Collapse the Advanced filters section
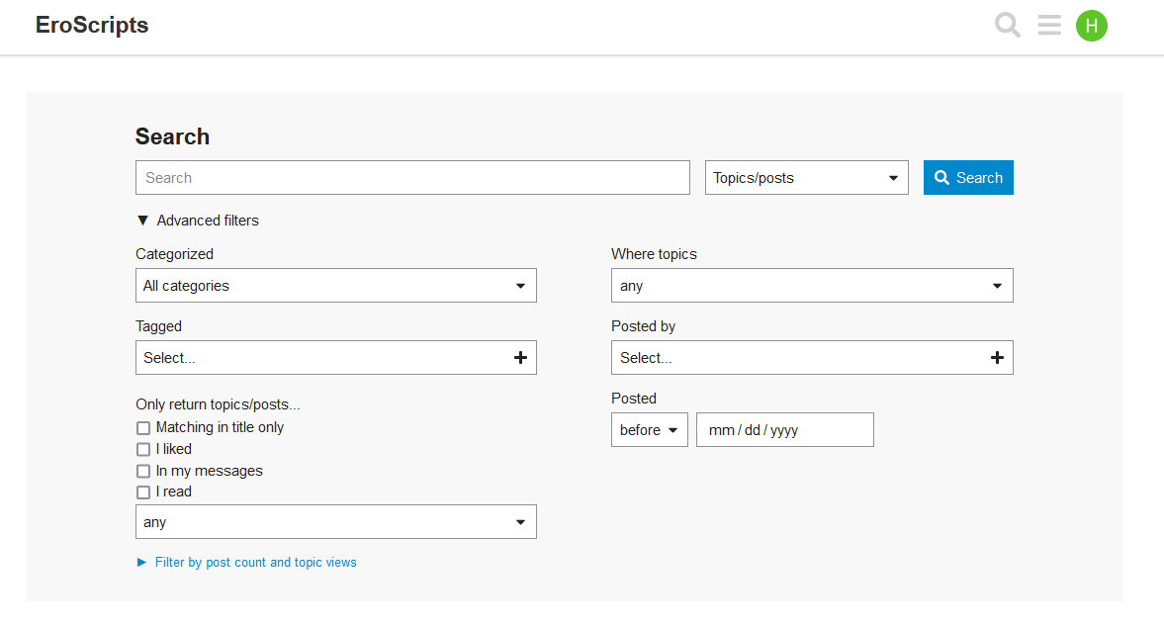Screen dimensions: 1164x626 [x=198, y=221]
